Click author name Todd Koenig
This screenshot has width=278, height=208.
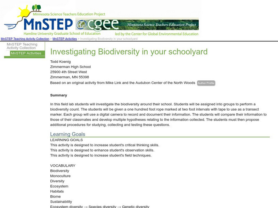[60, 62]
